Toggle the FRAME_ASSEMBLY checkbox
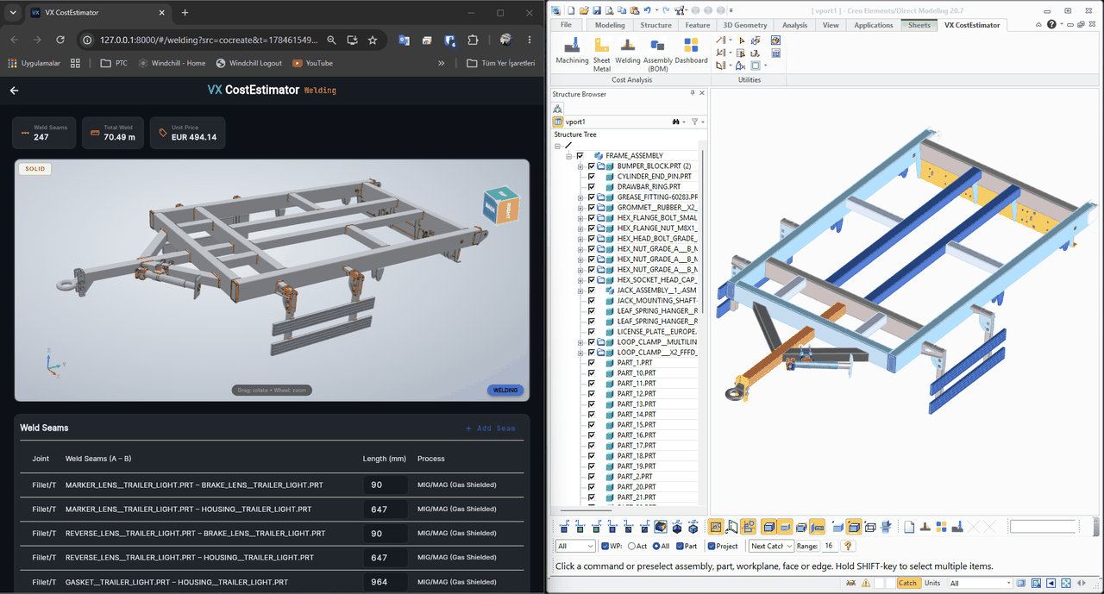This screenshot has height=594, width=1104. click(580, 156)
